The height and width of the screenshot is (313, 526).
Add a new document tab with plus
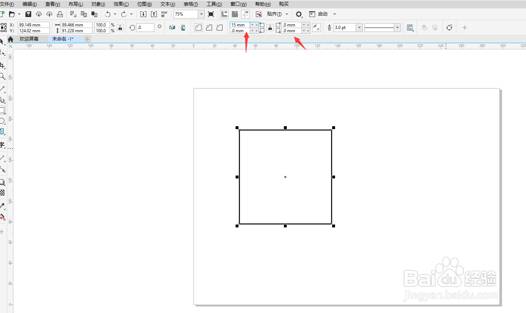87,39
